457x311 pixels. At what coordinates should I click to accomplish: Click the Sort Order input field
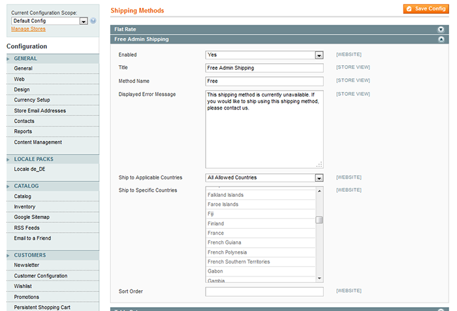[x=264, y=291]
